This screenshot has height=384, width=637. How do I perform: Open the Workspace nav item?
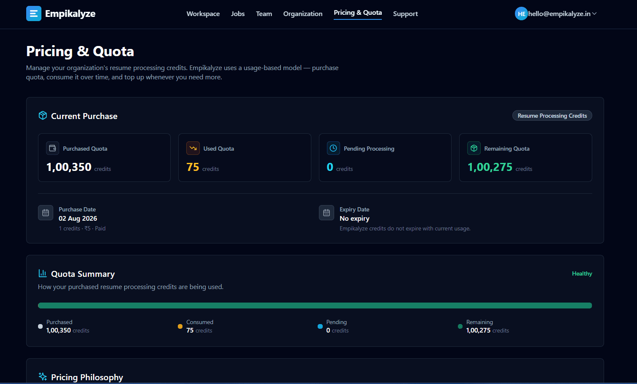click(203, 14)
